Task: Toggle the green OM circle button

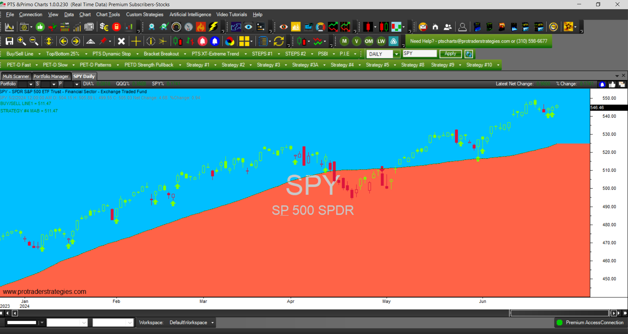Action: tap(369, 41)
